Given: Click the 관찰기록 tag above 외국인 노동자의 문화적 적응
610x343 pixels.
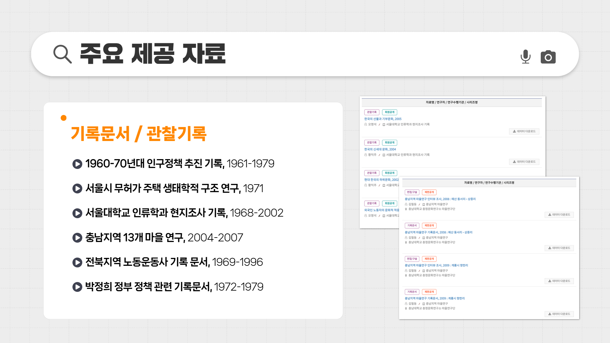Looking at the screenshot, I should [372, 204].
